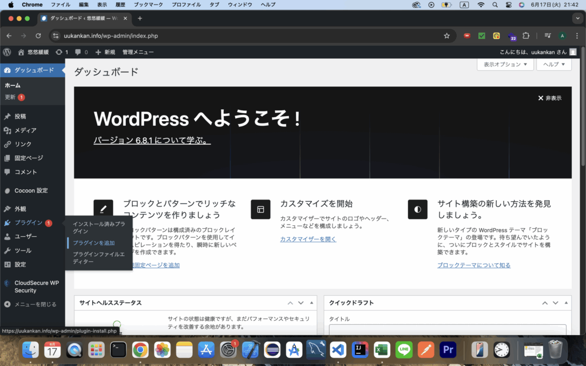Viewport: 586px width, 366px height.
Task: Click the WordPress logo in admin bar
Action: [x=7, y=52]
